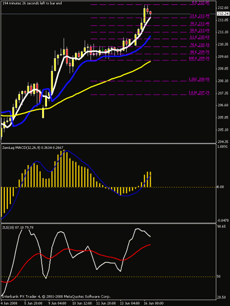
Task: Click the 205.85 price axis label
Action: (223, 118)
